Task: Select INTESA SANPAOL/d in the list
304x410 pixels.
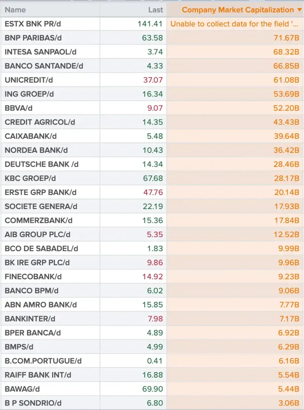Action: (41, 52)
